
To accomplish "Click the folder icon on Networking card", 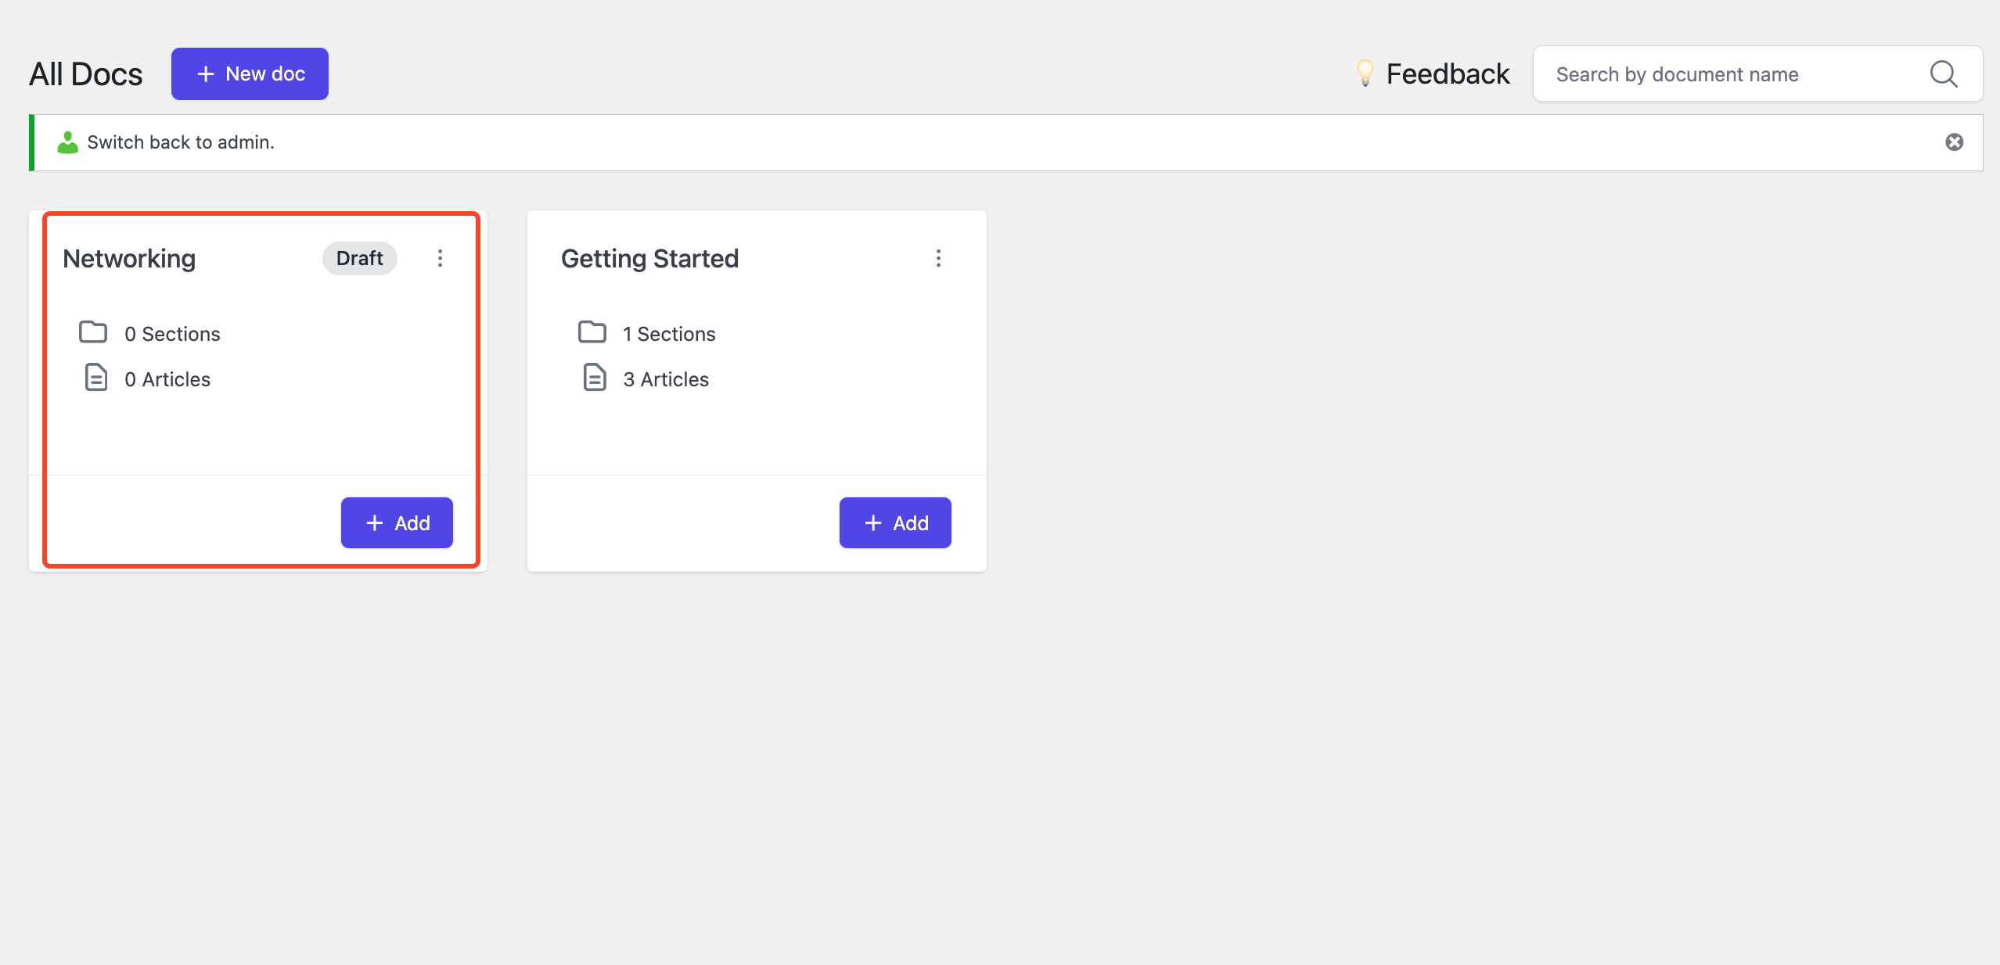I will coord(93,332).
